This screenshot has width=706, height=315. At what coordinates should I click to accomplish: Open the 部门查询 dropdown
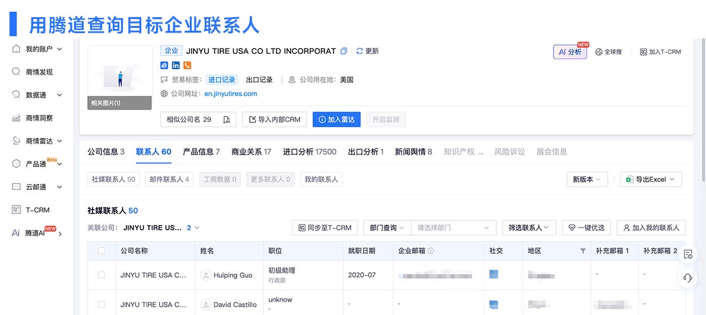click(387, 228)
